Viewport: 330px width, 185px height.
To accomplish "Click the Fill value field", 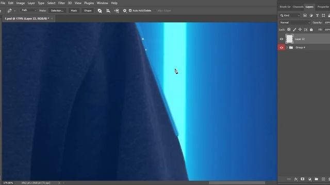I will [x=327, y=30].
